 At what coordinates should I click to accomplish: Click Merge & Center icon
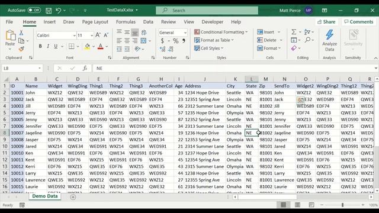point(143,41)
